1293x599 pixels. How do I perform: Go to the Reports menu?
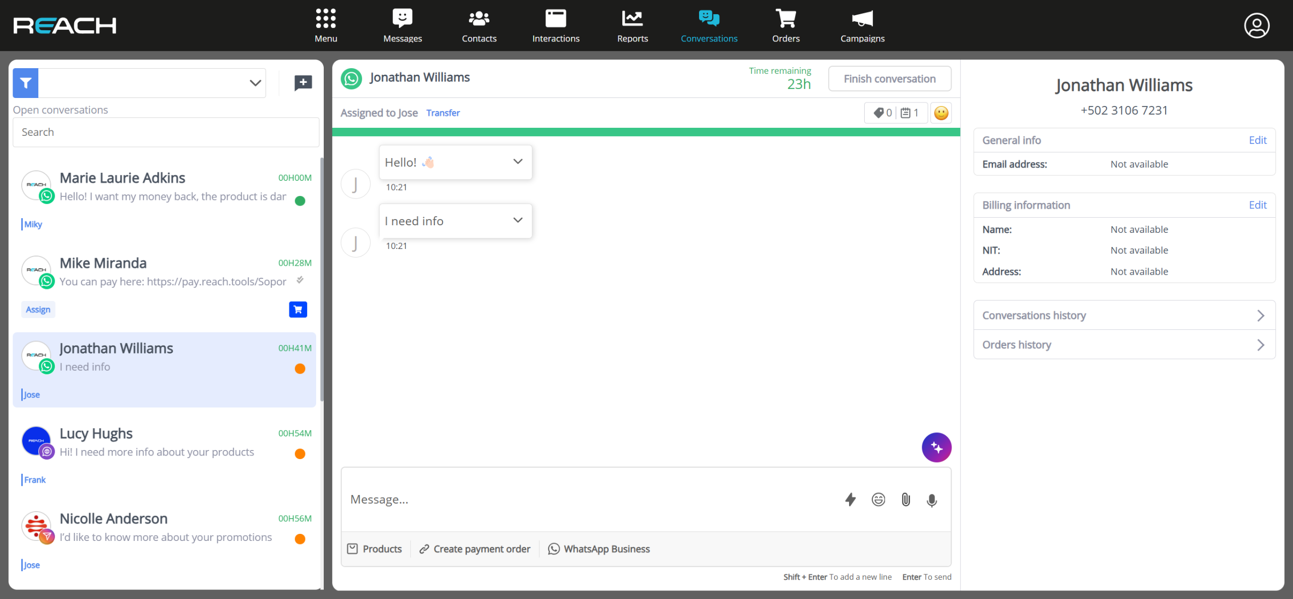coord(632,25)
